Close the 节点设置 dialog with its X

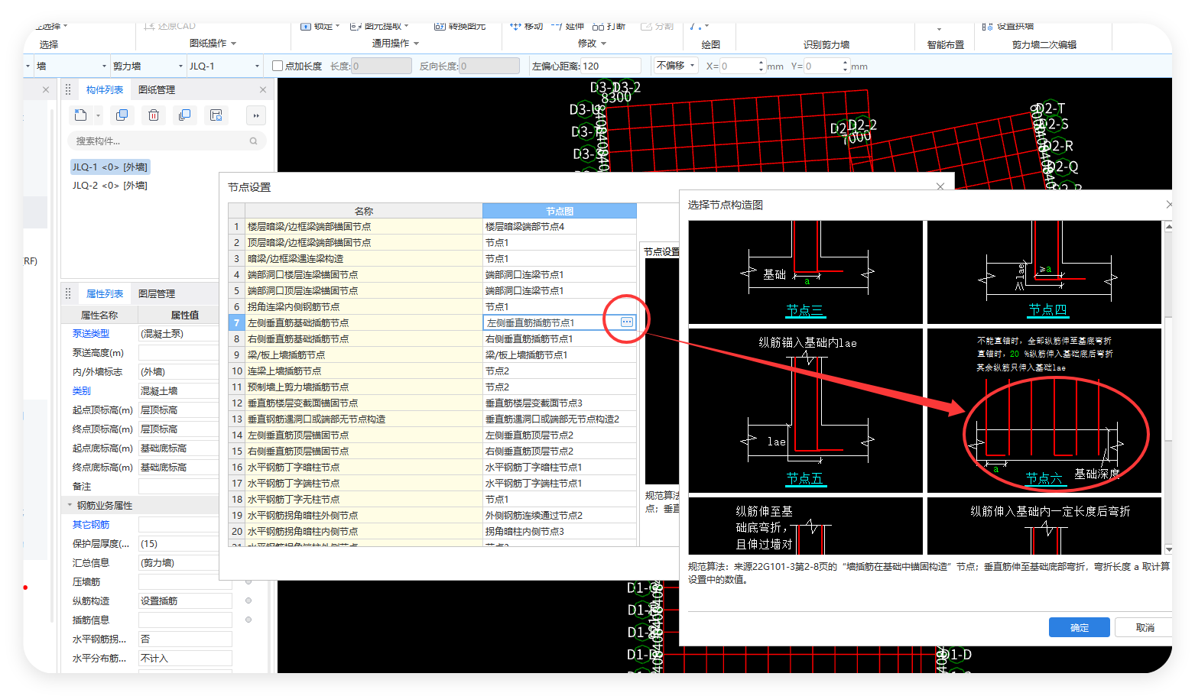[x=940, y=186]
